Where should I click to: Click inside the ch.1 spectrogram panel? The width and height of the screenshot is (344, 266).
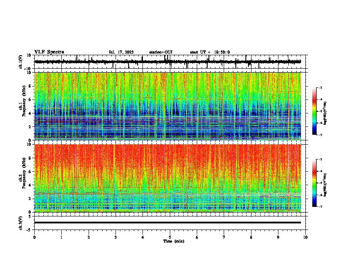click(168, 106)
